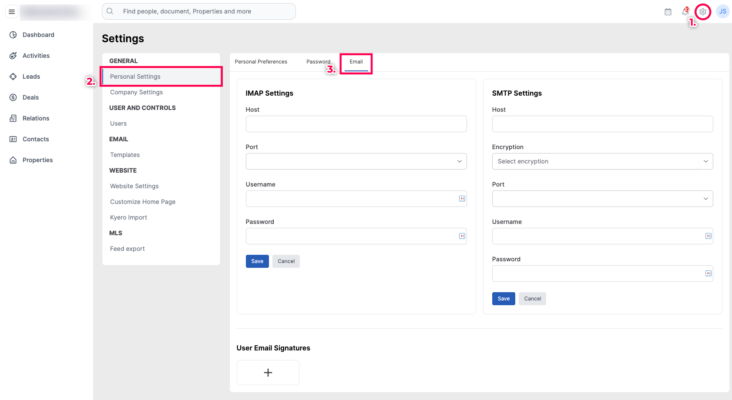
Task: Focus the global search box
Action: 199,11
